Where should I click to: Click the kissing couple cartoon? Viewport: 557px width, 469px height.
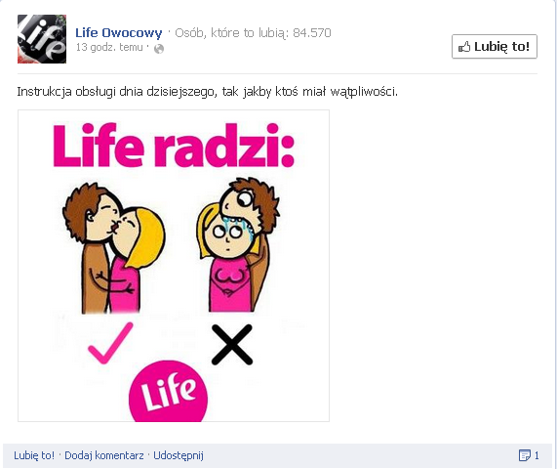pos(114,248)
